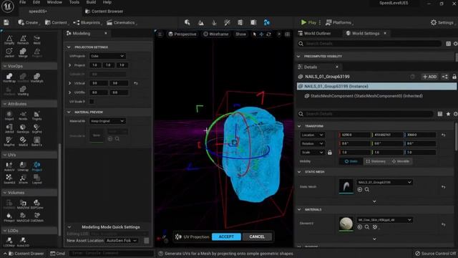Open the UVProjection type Cube dropdown
Viewport: 458px width, 258px height.
[107, 56]
